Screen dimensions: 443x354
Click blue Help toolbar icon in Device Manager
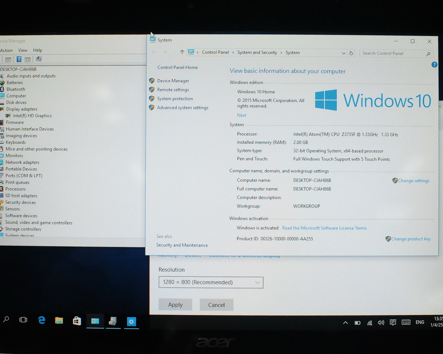click(19, 59)
